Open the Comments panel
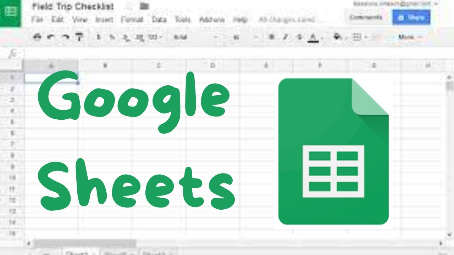 tap(366, 17)
